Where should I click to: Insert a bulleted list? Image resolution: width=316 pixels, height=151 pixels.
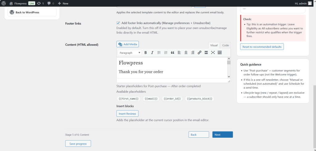159,52
